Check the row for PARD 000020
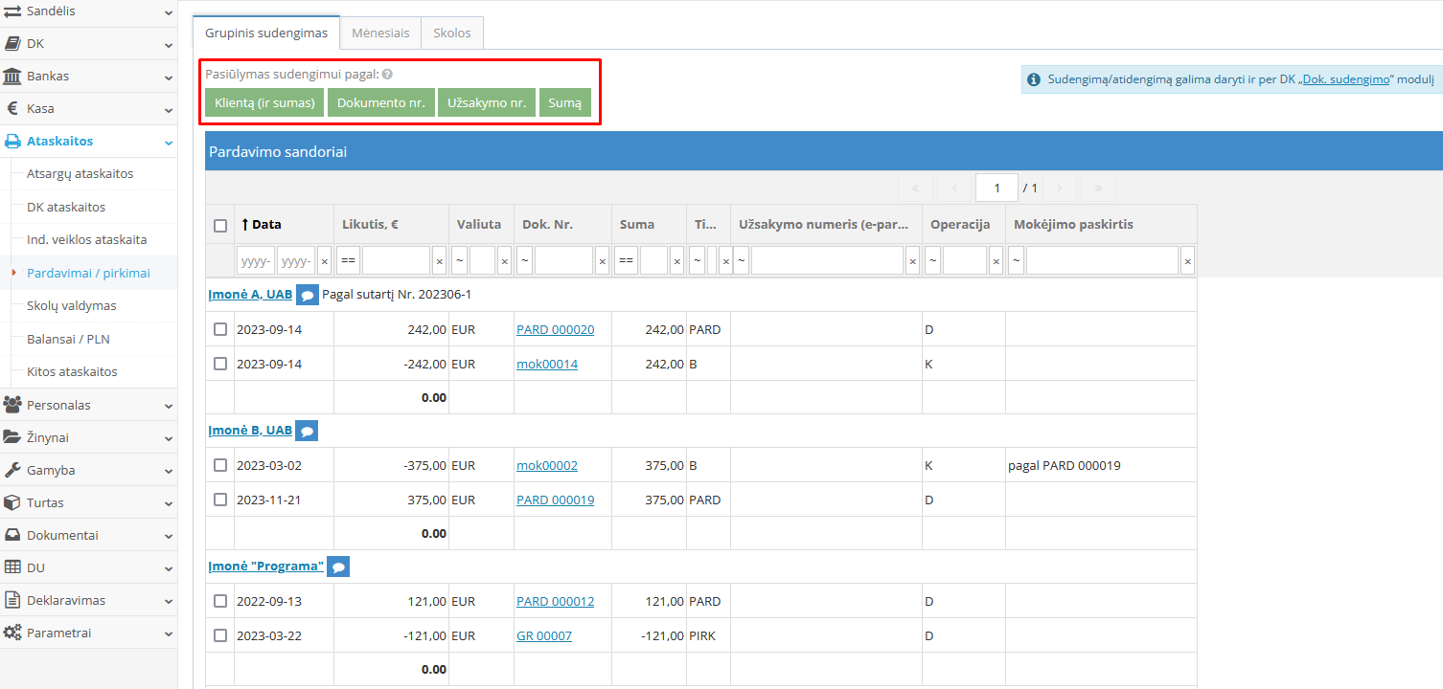Image resolution: width=1443 pixels, height=689 pixels. pos(220,329)
